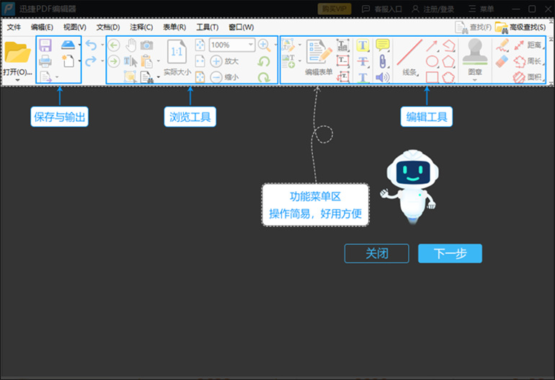Screen dimensions: 555x380
Task: Expand the clipboard paste dropdown arrow
Action: point(159,61)
